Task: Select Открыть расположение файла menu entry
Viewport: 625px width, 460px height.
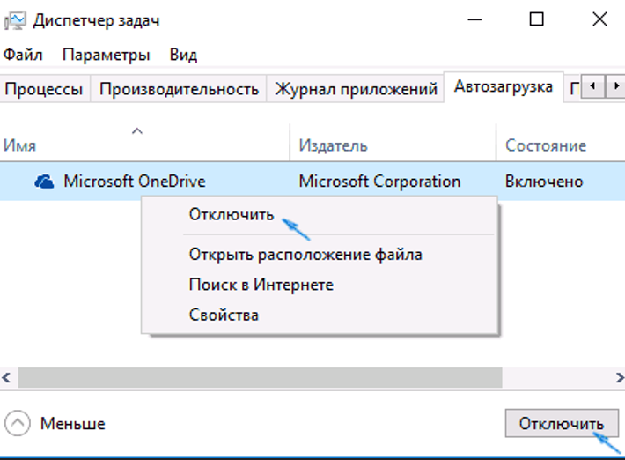Action: tap(305, 255)
